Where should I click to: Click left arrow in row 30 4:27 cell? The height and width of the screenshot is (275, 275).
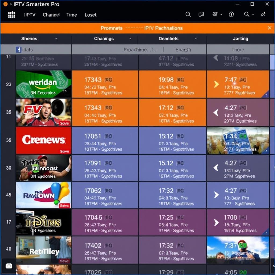point(216,168)
